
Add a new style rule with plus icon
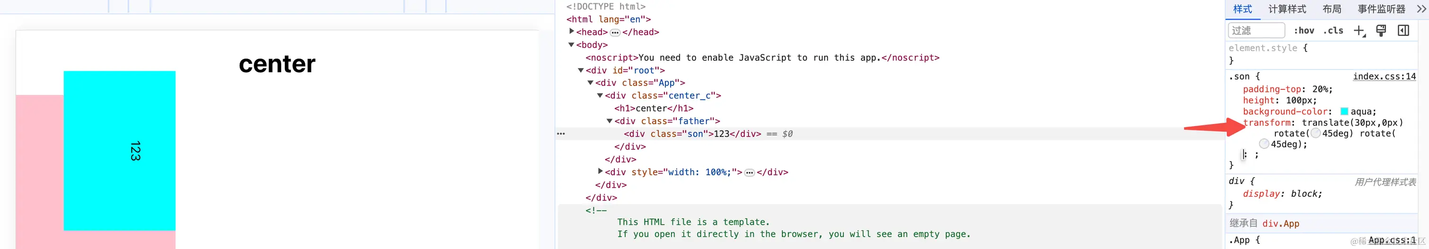tap(1359, 31)
